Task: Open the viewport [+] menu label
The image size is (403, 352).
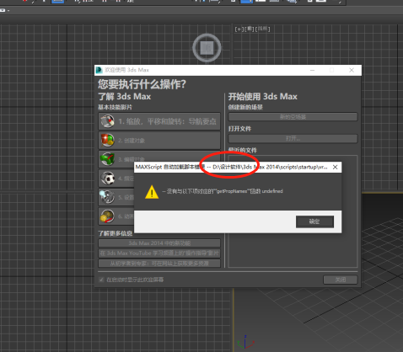Action: tap(239, 29)
